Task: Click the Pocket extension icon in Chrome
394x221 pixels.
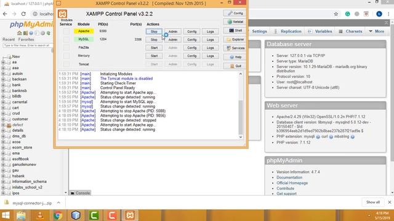Action: [366, 14]
